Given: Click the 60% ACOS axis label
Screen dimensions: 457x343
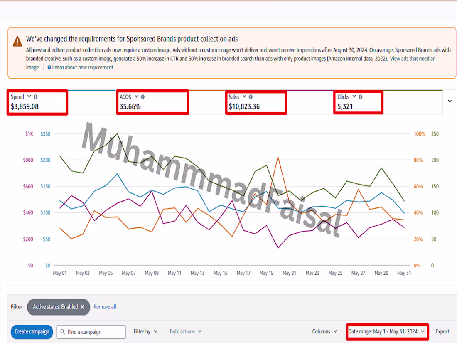Looking at the screenshot, I should 418,186.
